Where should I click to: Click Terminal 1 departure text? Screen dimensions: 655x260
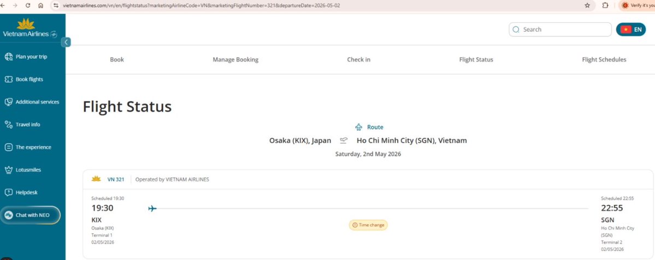(102, 235)
